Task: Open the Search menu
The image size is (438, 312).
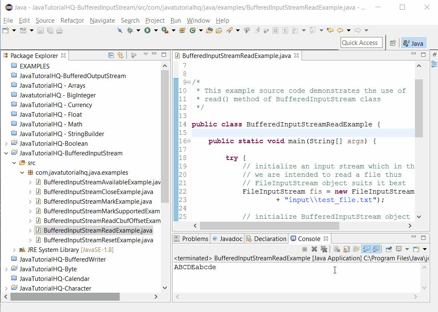Action: 130,20
